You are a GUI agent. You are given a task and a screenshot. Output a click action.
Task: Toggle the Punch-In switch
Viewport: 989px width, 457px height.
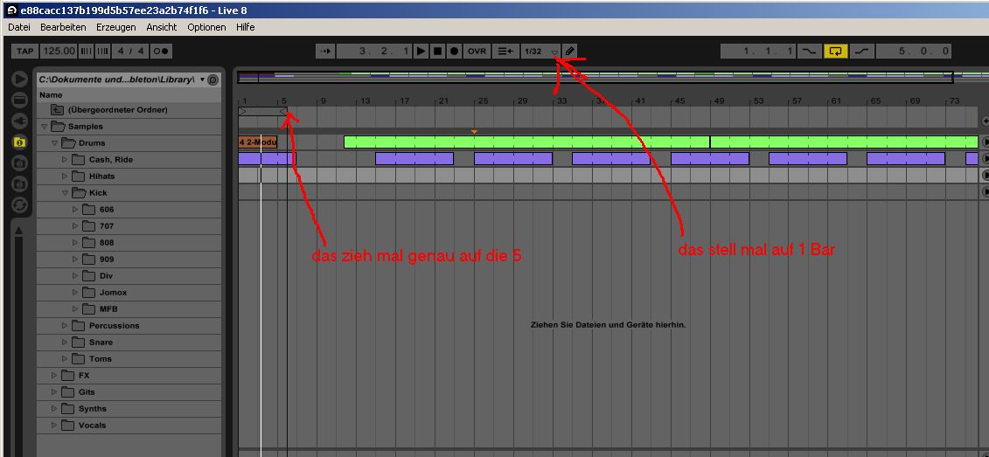pos(808,51)
